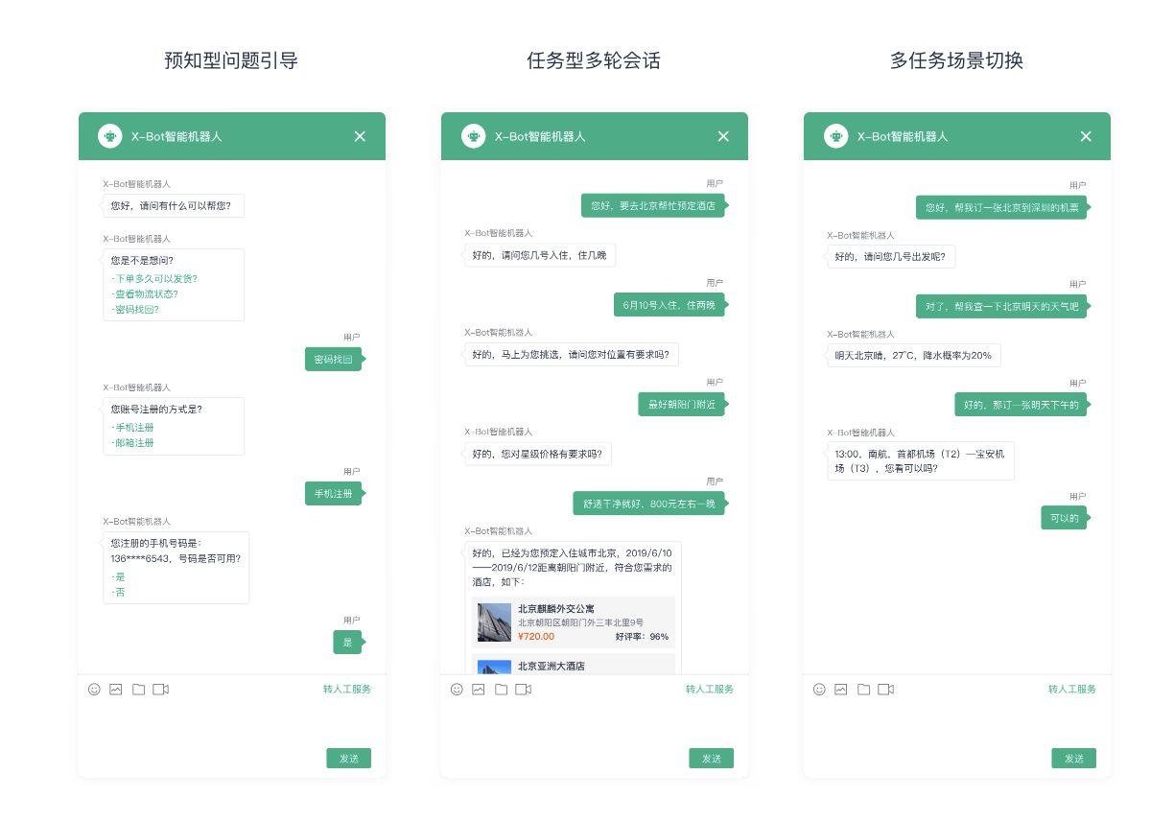Click the video camera icon in the right chat
This screenshot has width=1174, height=821.
point(885,690)
